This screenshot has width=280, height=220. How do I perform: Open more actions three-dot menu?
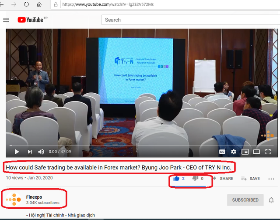pyautogui.click(x=271, y=179)
